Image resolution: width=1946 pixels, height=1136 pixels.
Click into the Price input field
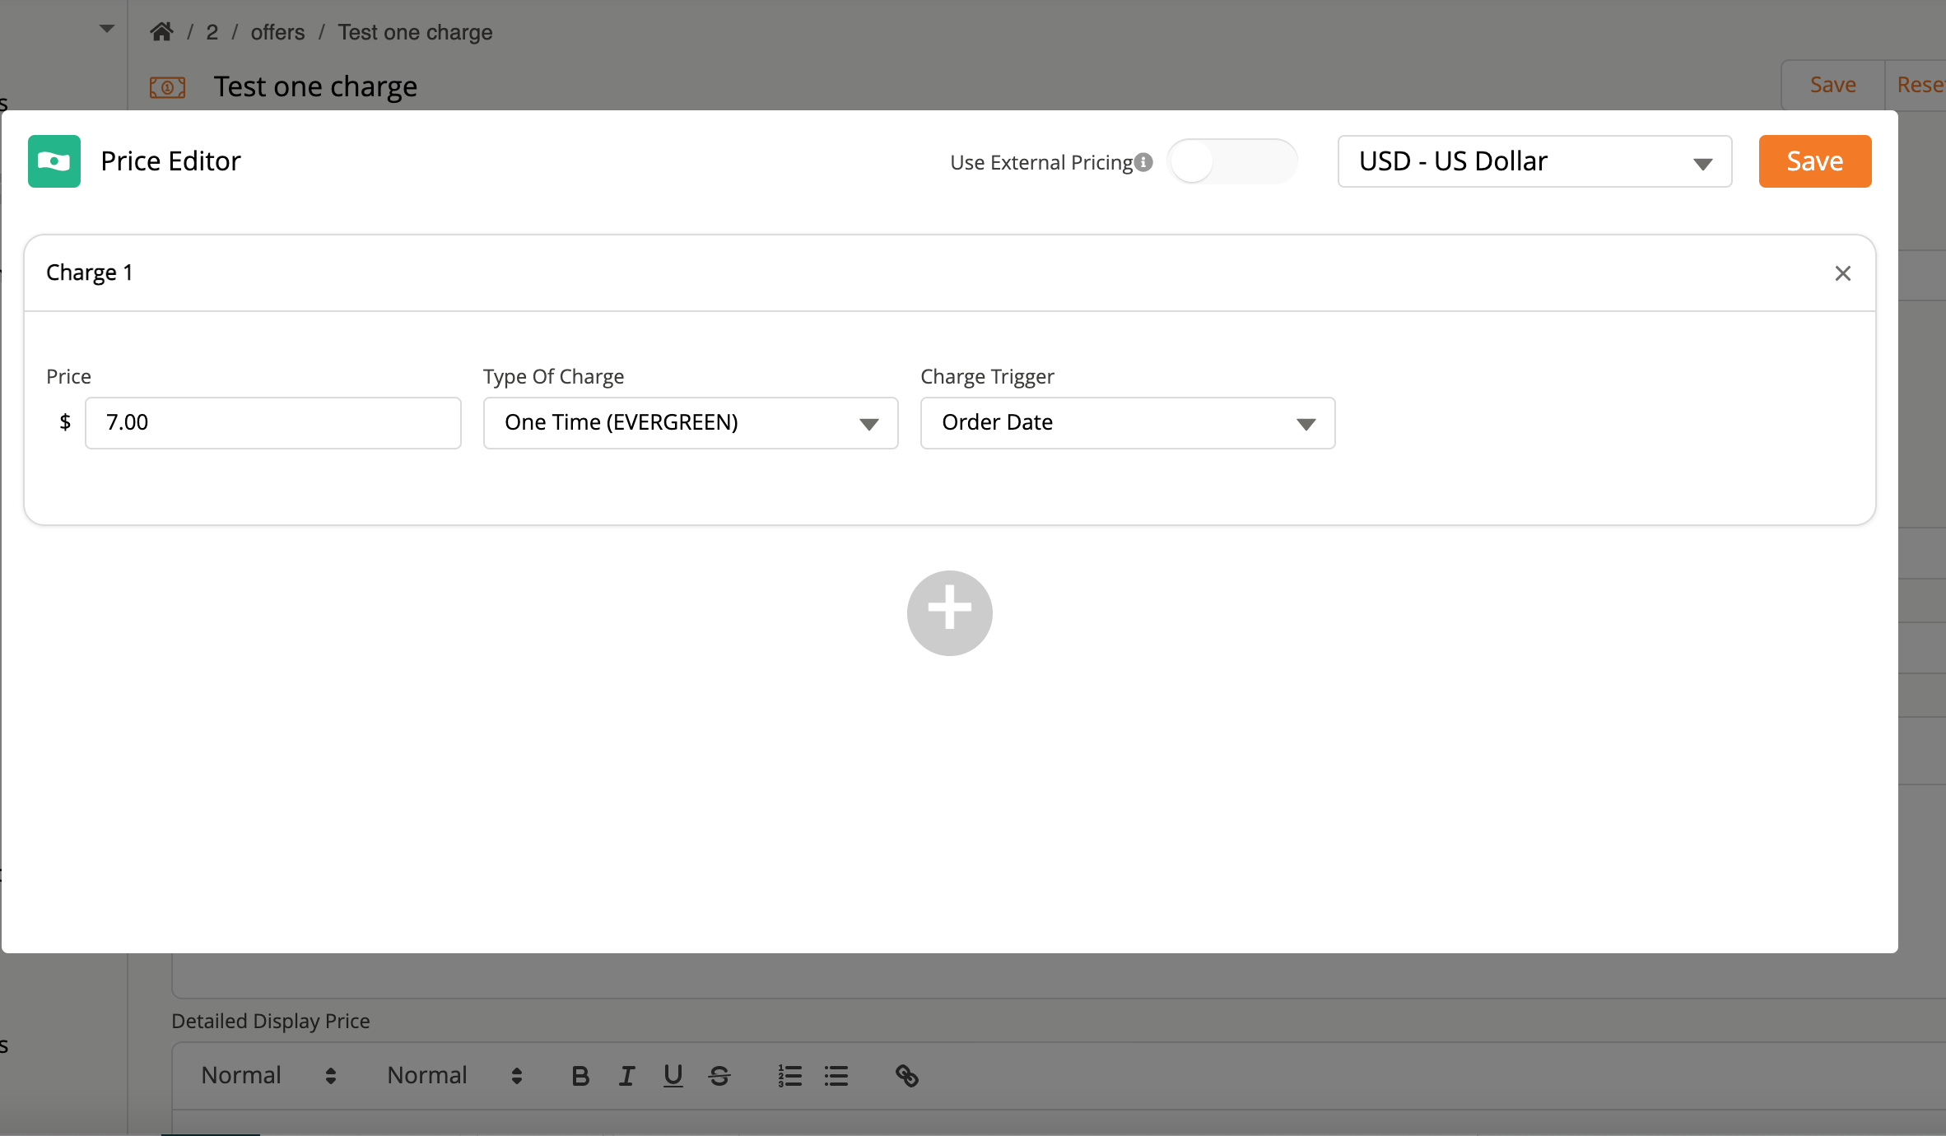pos(272,423)
